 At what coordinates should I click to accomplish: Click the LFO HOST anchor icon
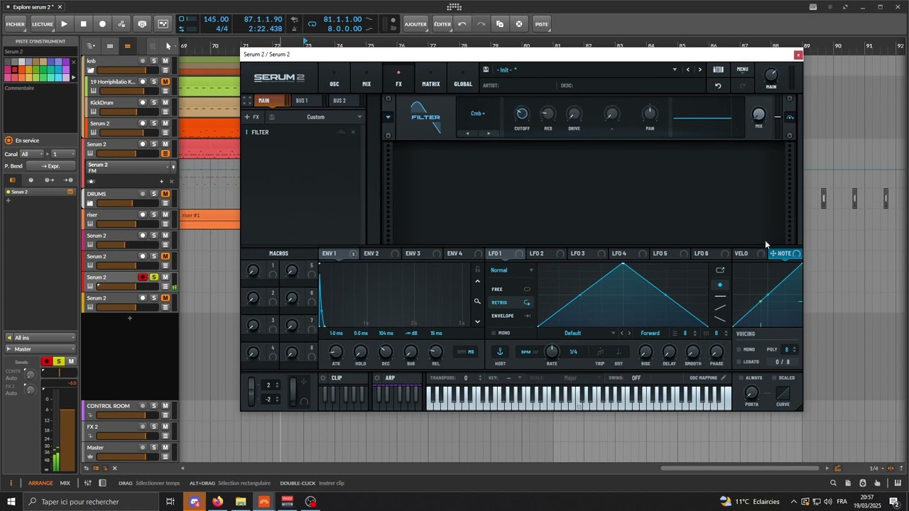pyautogui.click(x=500, y=351)
